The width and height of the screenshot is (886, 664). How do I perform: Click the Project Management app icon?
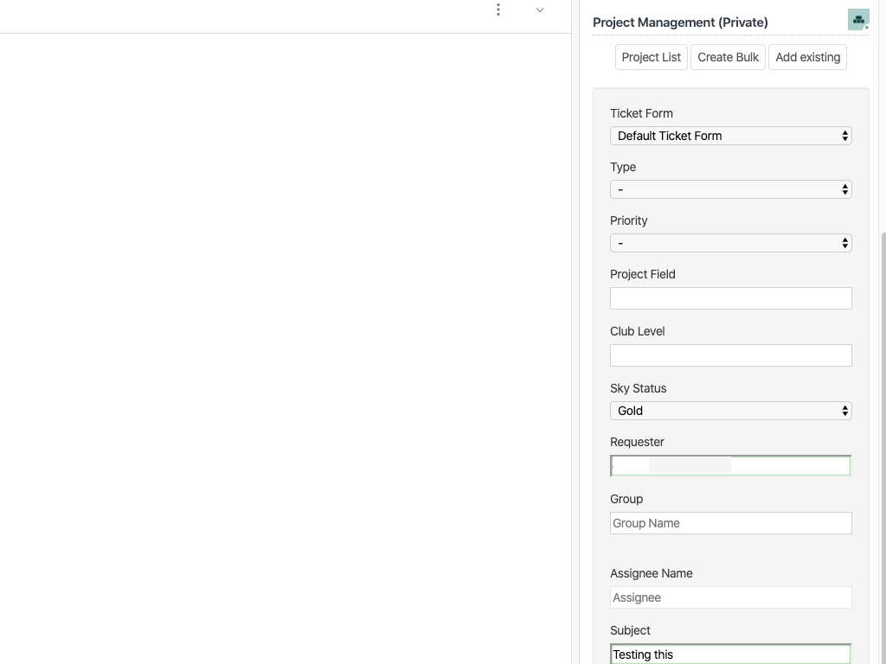(857, 19)
